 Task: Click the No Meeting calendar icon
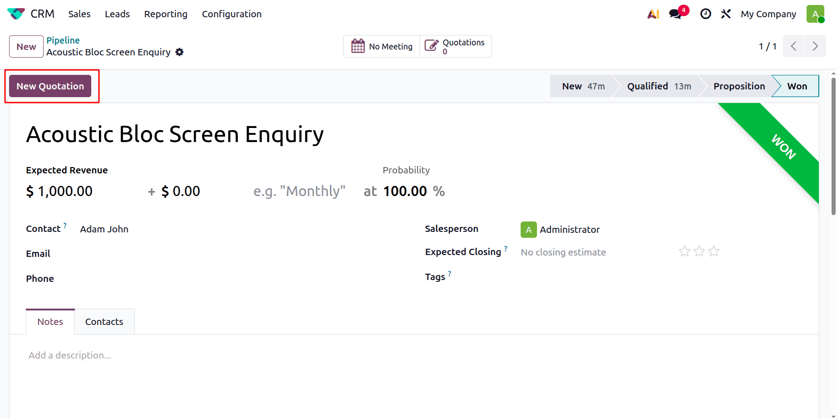[358, 46]
